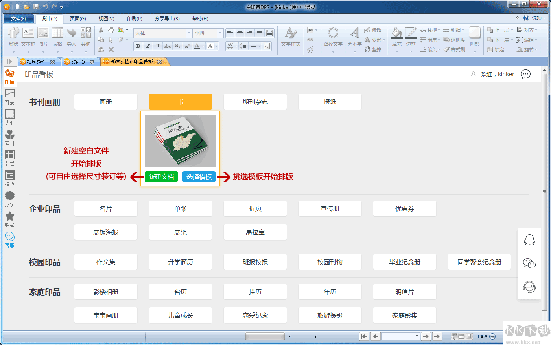Open the 背景 background panel
Image resolution: width=551 pixels, height=345 pixels.
coord(10,97)
